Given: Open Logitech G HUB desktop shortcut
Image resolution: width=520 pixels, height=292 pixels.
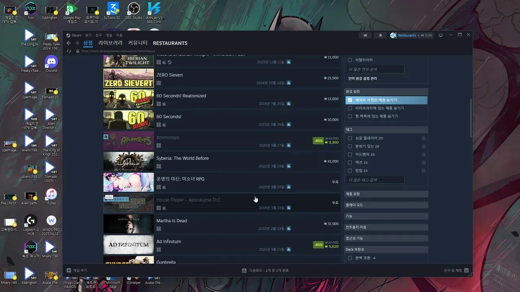Looking at the screenshot, I should click(x=30, y=225).
